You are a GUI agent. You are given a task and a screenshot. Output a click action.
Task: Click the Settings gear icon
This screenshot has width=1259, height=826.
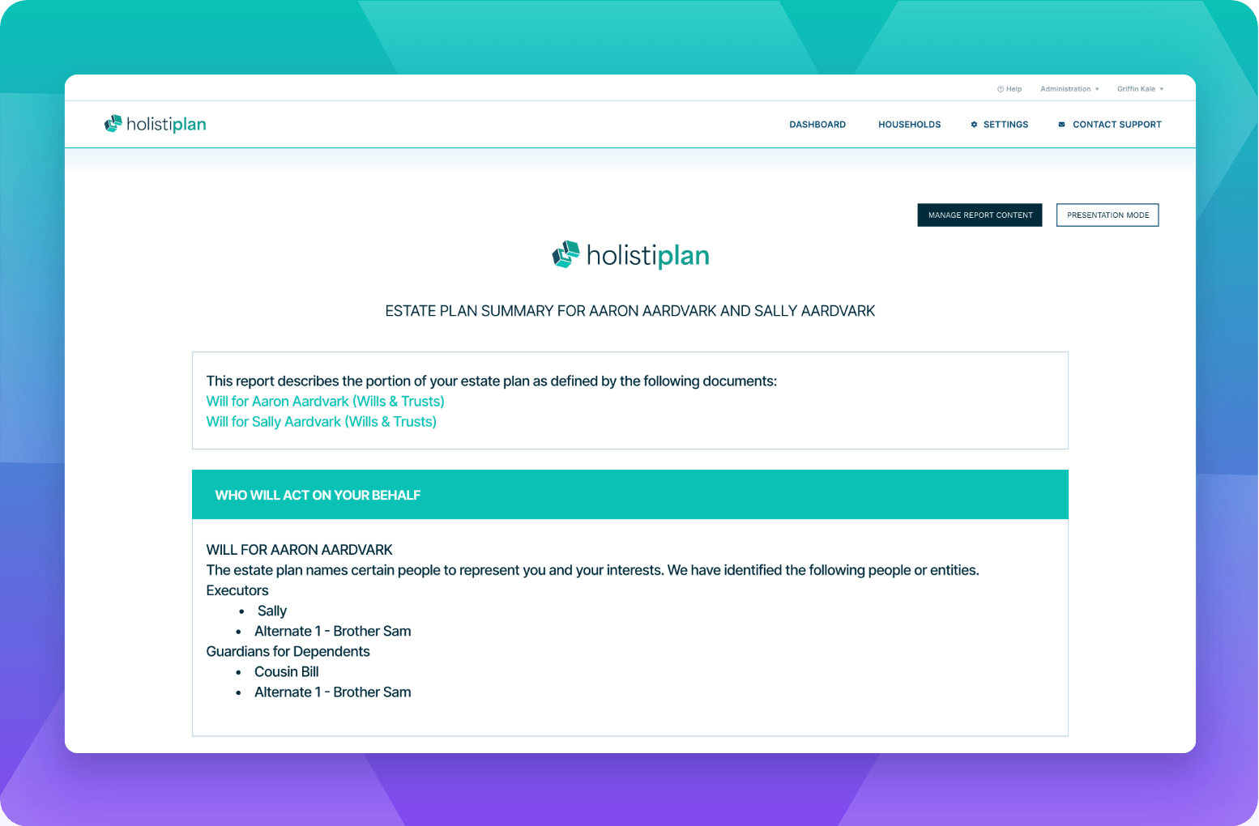pos(974,125)
